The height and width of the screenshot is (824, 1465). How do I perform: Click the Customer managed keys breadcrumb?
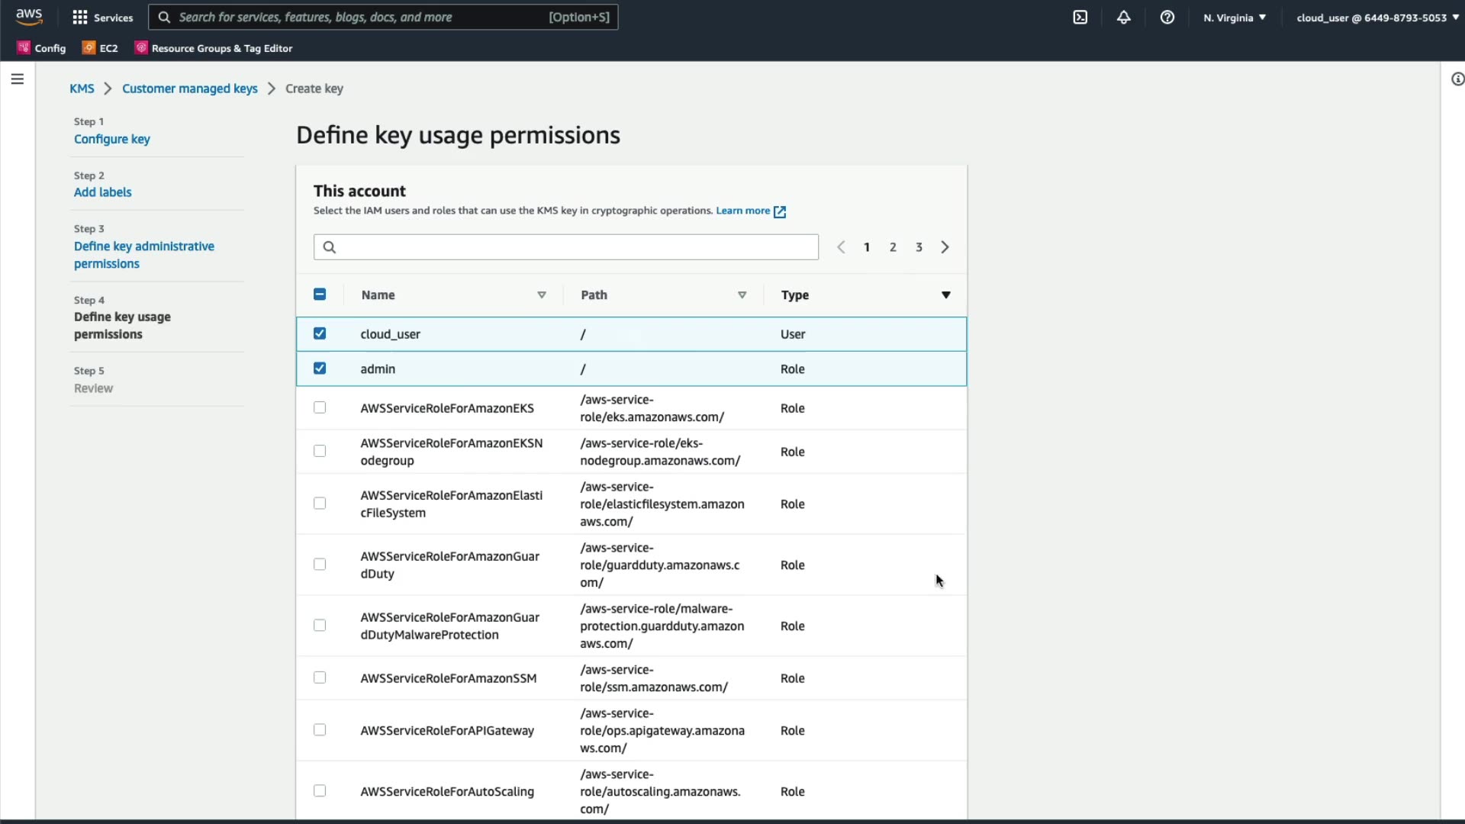(x=190, y=89)
